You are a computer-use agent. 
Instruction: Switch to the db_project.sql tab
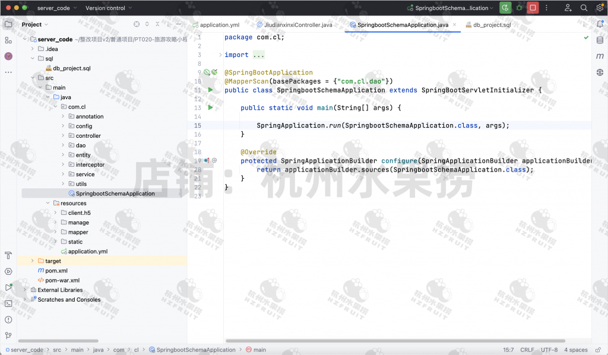(492, 25)
